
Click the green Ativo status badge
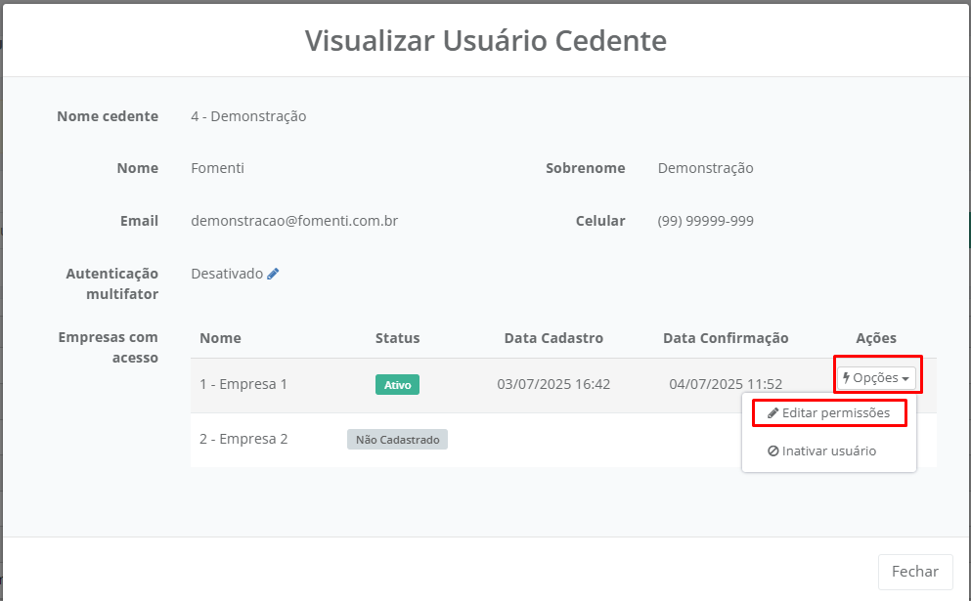(x=397, y=385)
